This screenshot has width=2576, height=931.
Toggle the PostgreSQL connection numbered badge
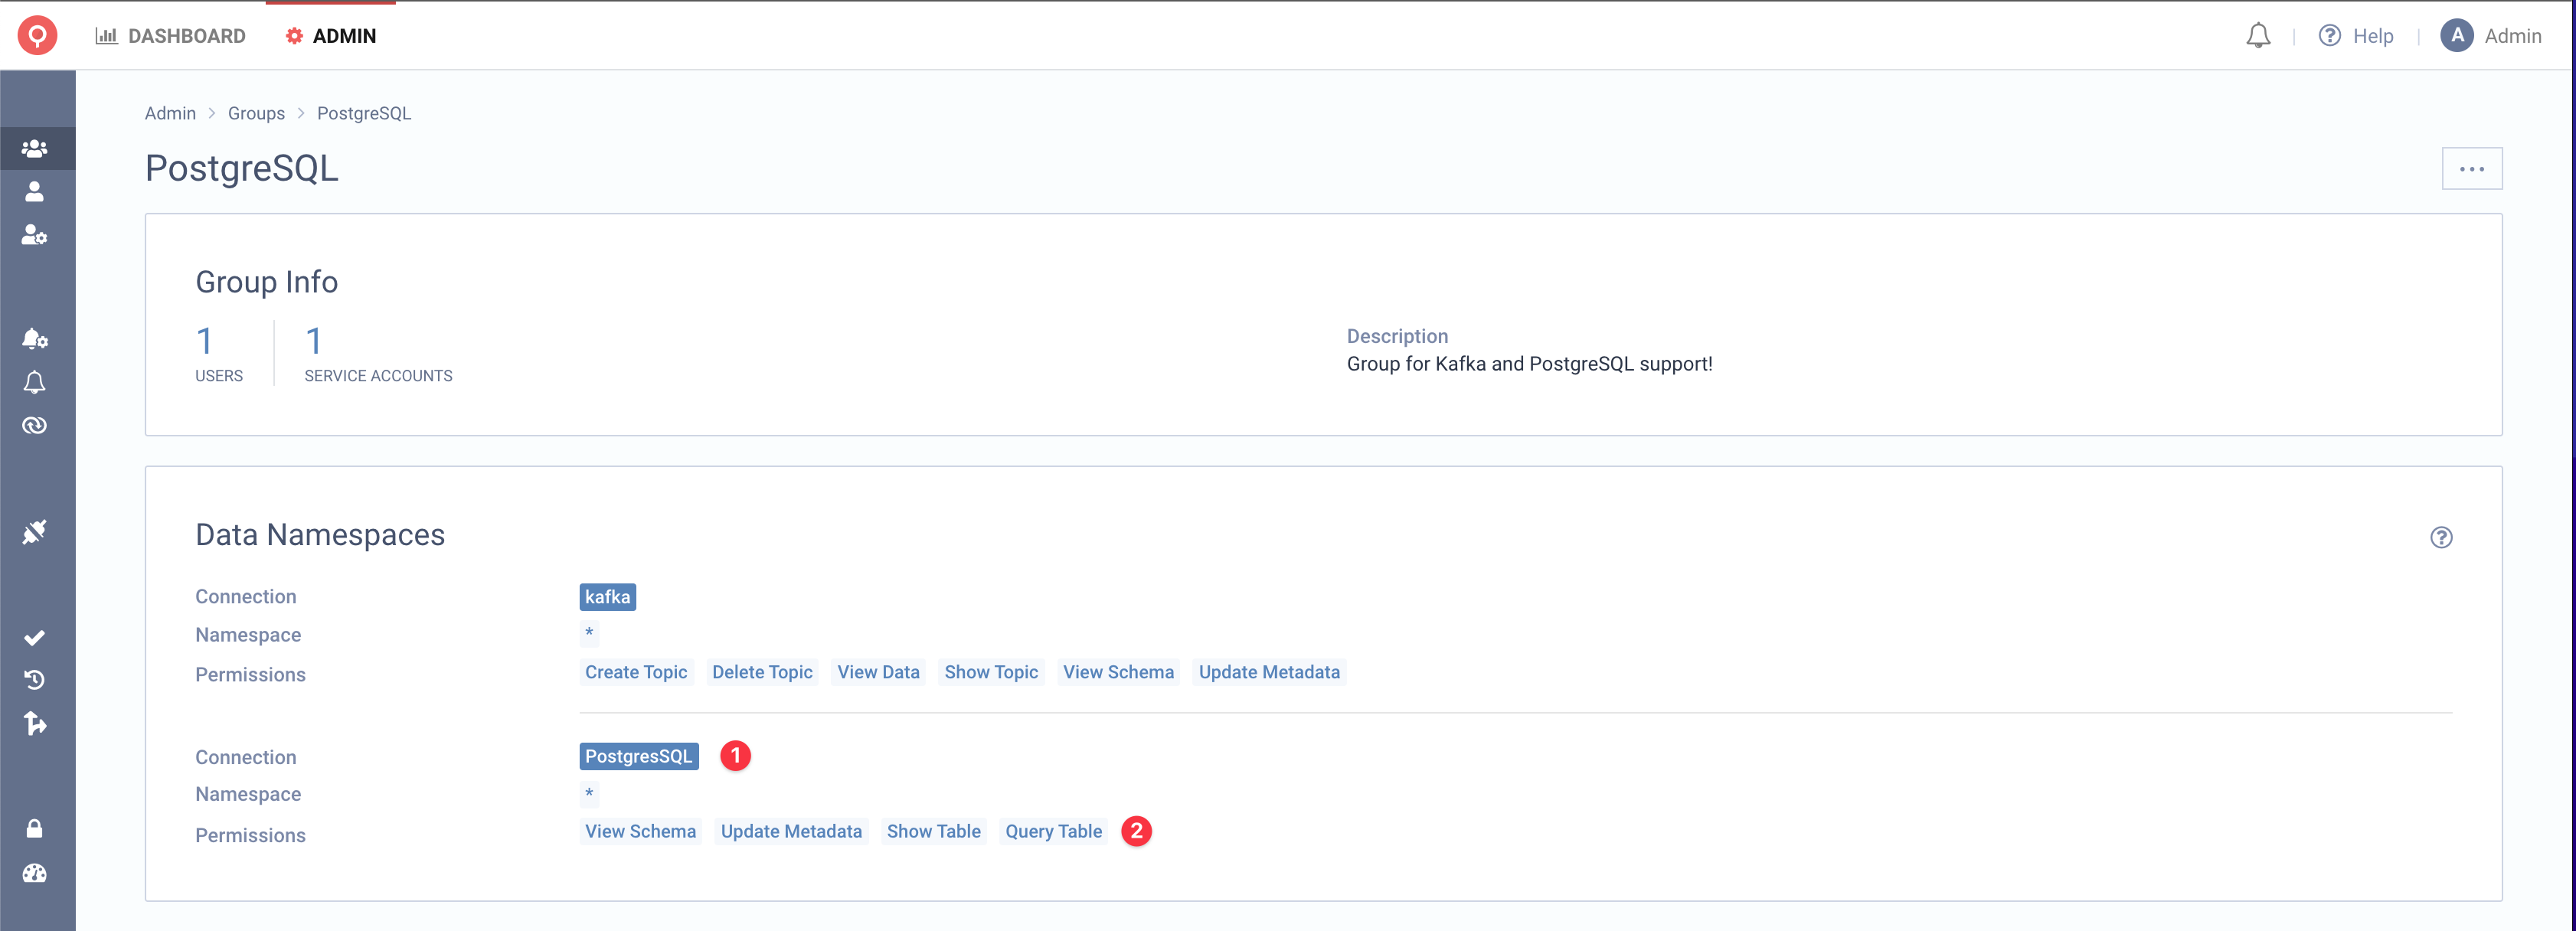click(734, 756)
